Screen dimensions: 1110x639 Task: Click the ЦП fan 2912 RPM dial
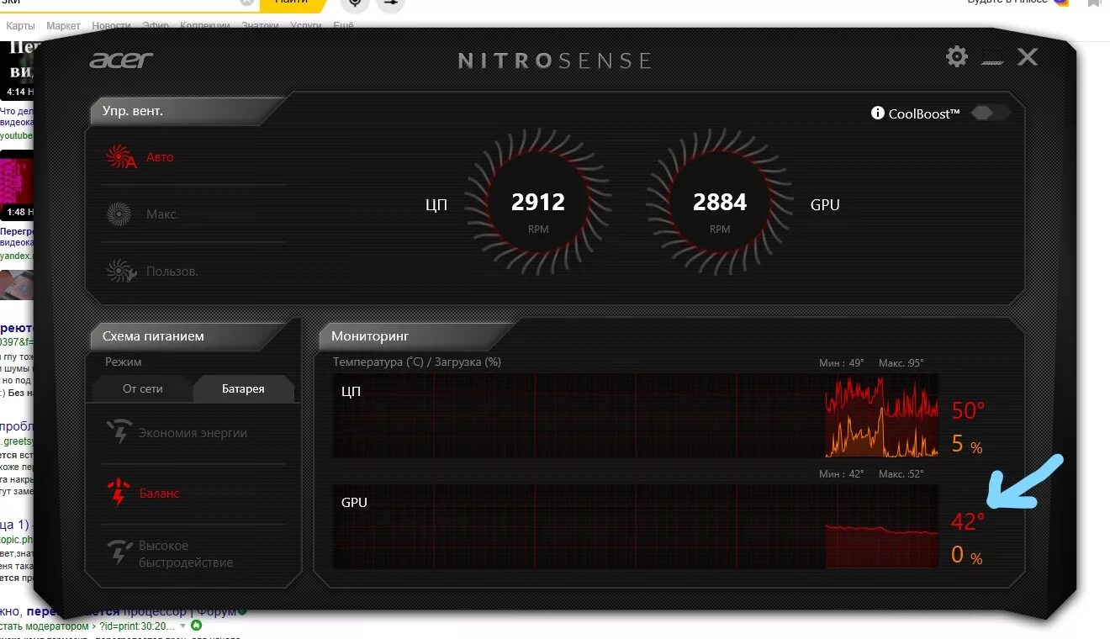(538, 203)
